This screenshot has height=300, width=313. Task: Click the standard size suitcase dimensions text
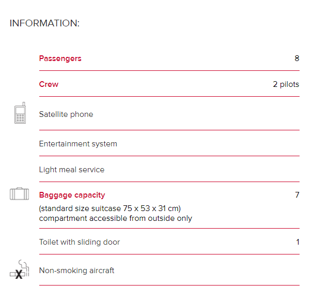point(110,208)
